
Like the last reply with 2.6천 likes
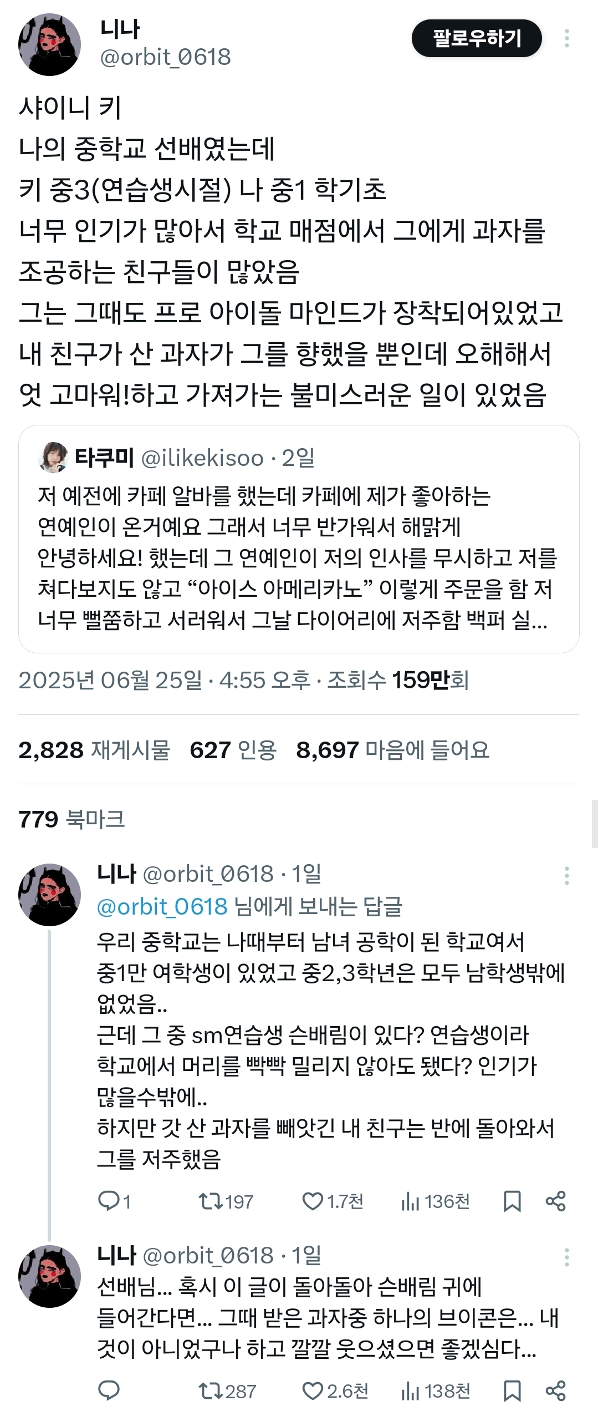[335, 1391]
